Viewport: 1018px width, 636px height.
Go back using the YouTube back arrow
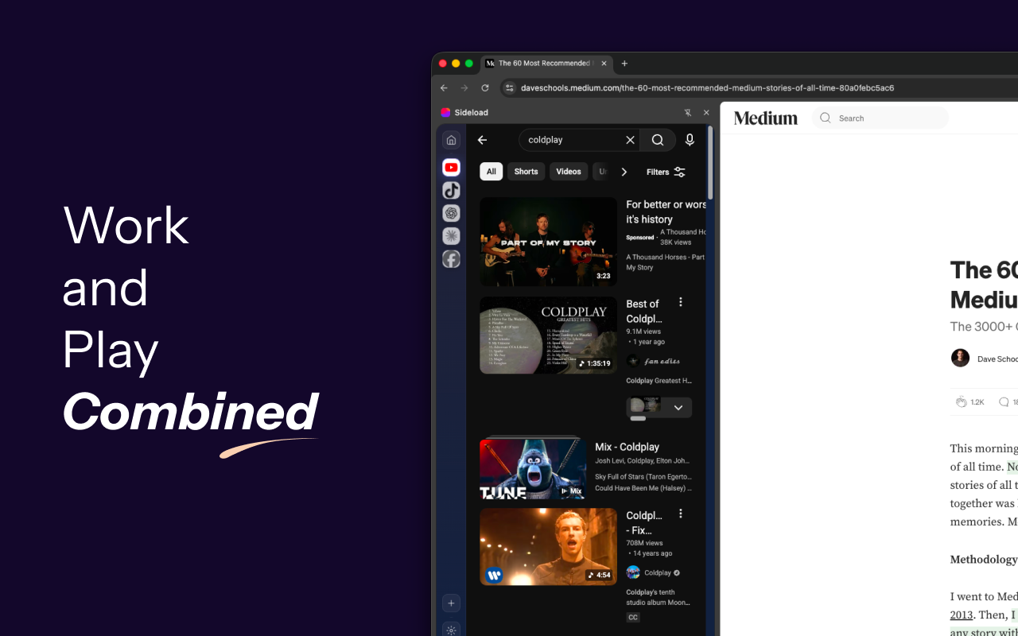(482, 139)
